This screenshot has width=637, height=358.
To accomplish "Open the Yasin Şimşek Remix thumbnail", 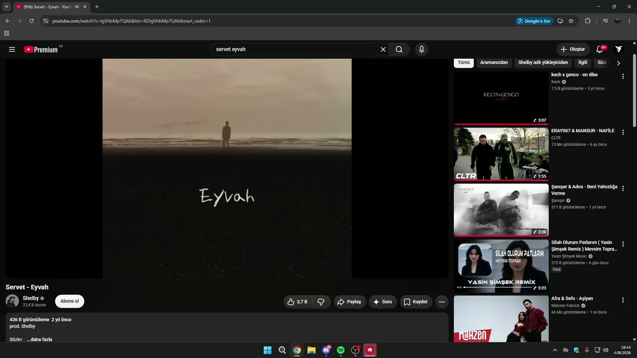I will pos(501,266).
